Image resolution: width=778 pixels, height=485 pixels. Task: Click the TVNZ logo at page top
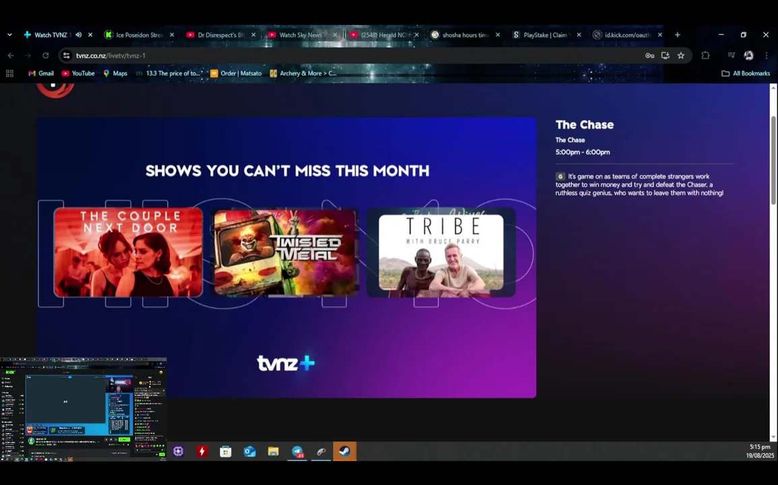point(55,90)
